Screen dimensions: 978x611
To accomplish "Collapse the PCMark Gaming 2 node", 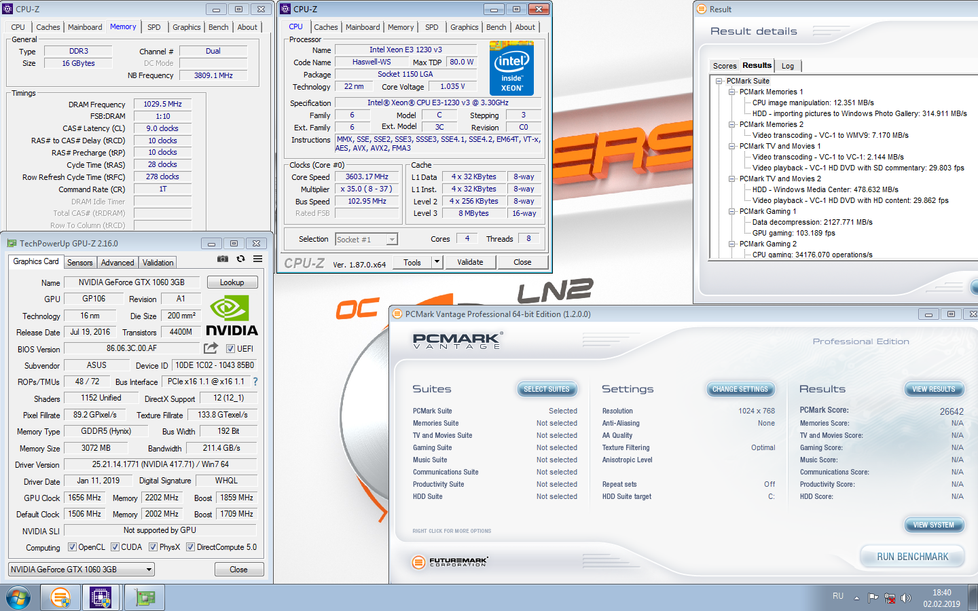I will point(732,244).
